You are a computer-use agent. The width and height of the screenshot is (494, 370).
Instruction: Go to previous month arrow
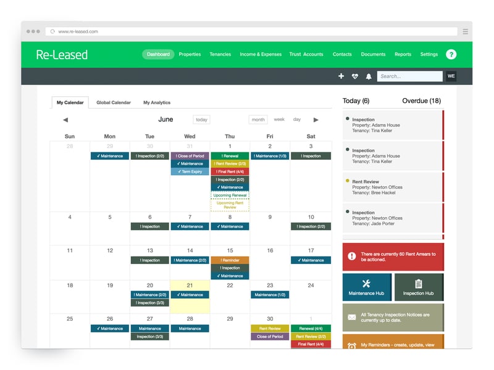(65, 120)
